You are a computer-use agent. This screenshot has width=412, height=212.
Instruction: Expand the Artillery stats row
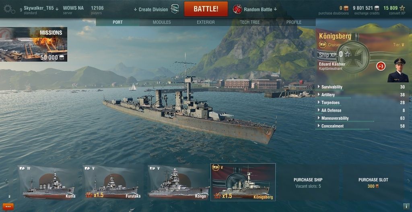click(x=362, y=95)
